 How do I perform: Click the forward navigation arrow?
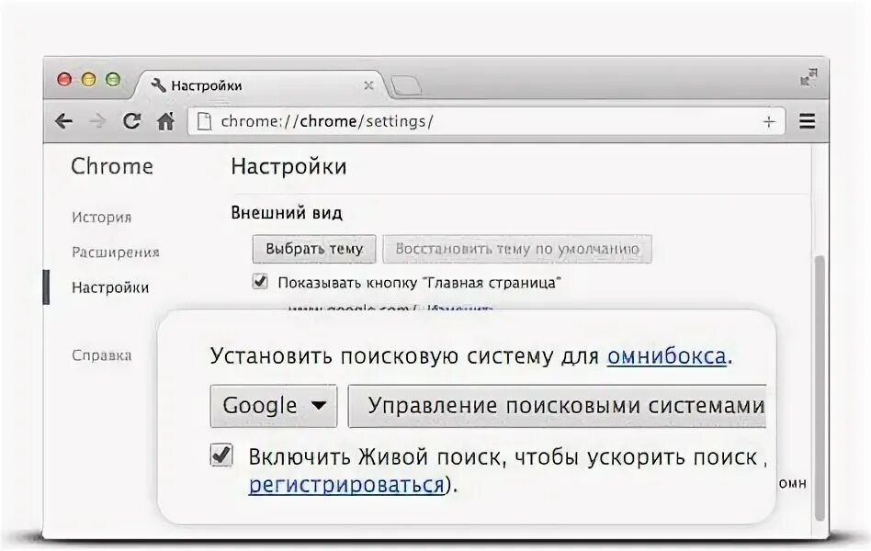coord(97,121)
